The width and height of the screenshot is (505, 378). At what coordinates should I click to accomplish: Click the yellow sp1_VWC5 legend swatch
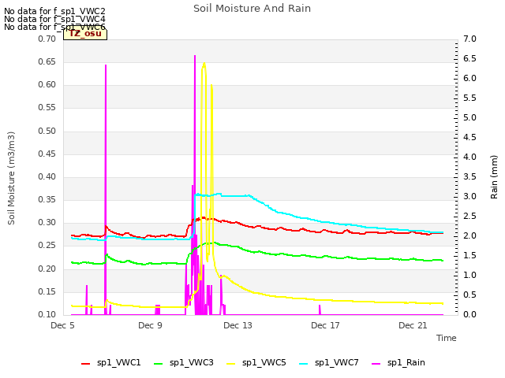(x=231, y=364)
